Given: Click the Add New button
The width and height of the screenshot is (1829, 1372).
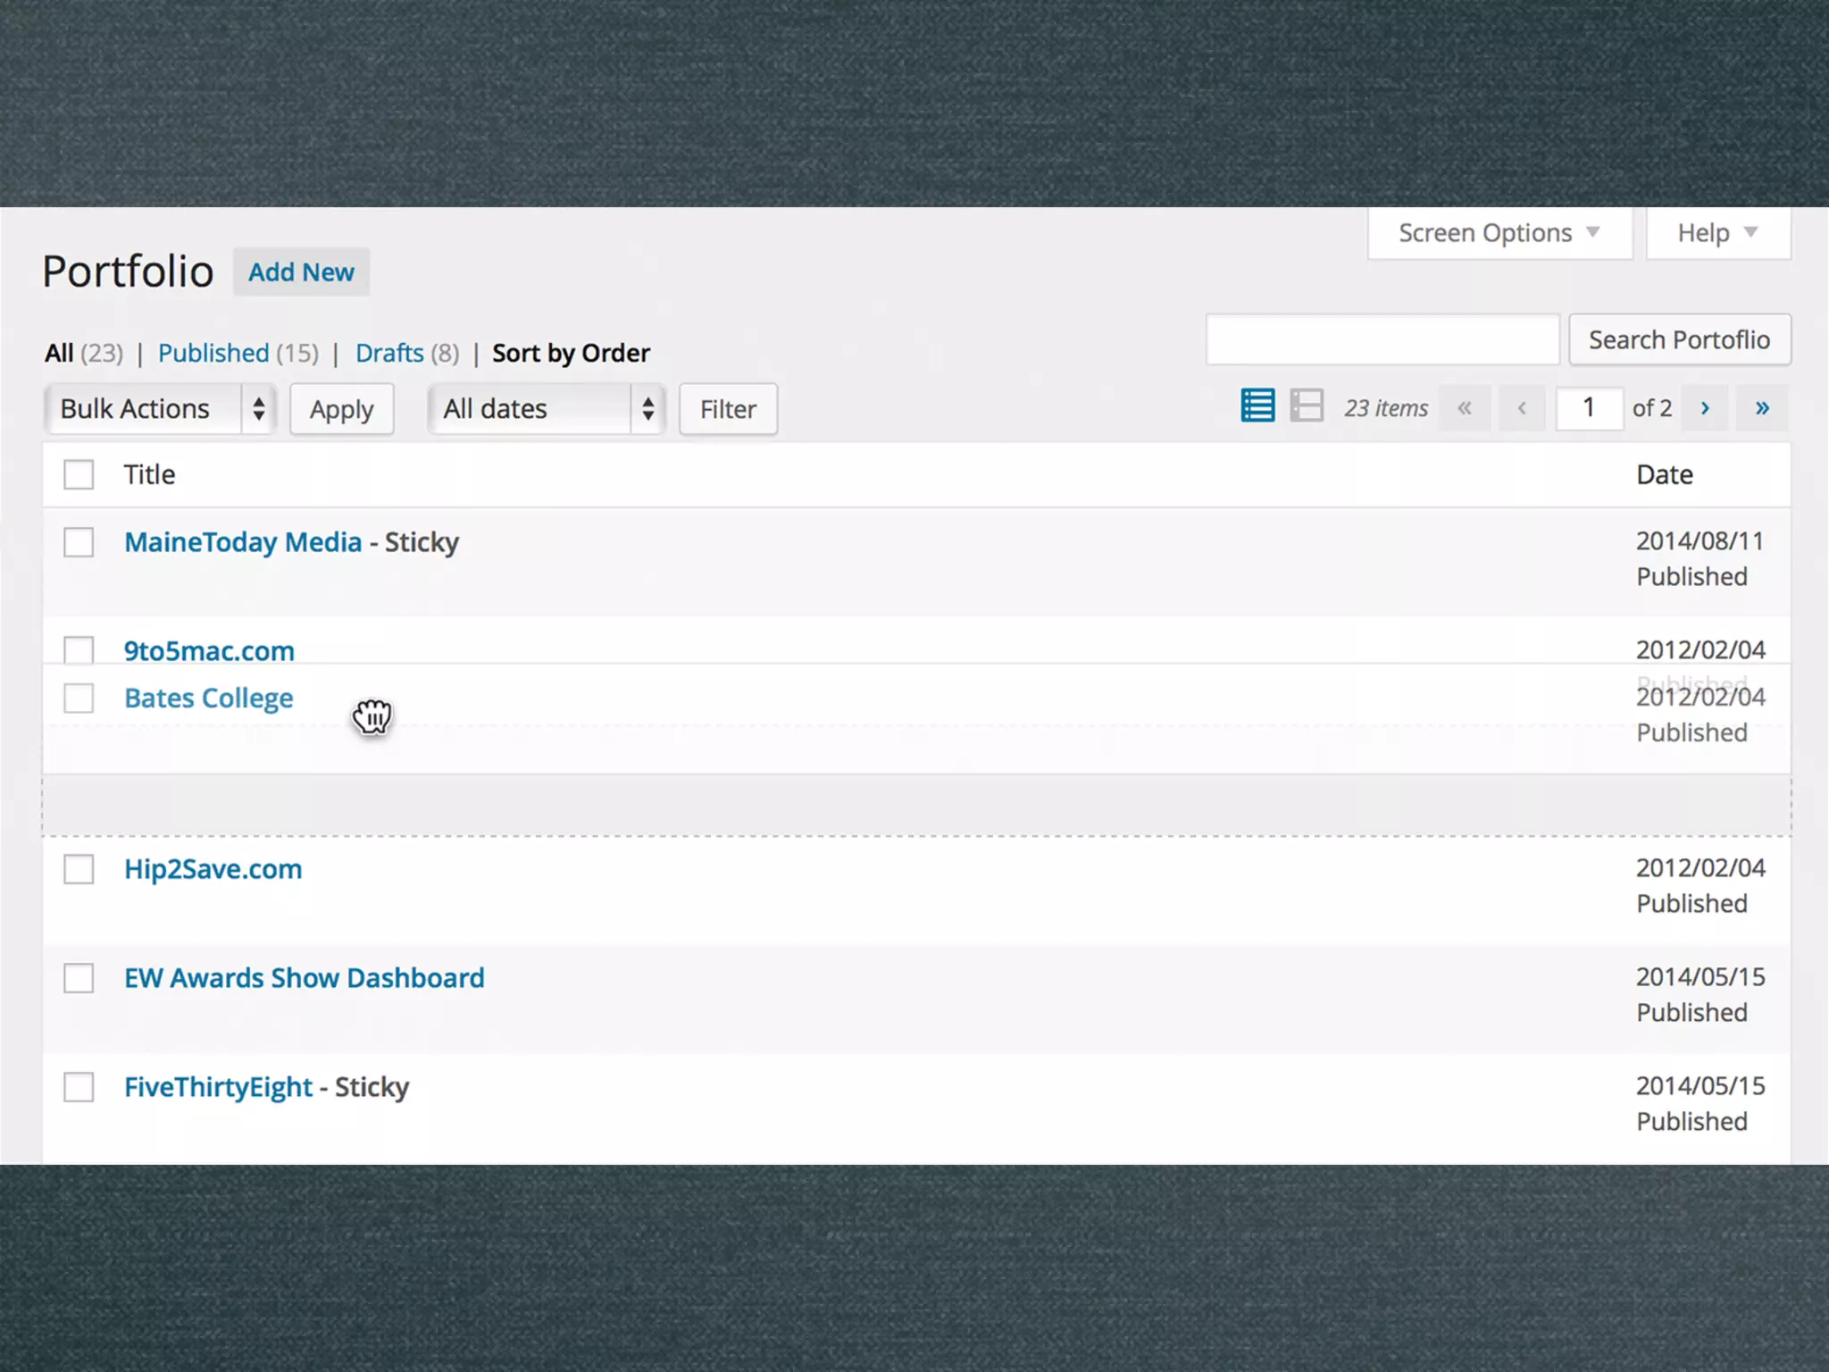Looking at the screenshot, I should [x=301, y=272].
